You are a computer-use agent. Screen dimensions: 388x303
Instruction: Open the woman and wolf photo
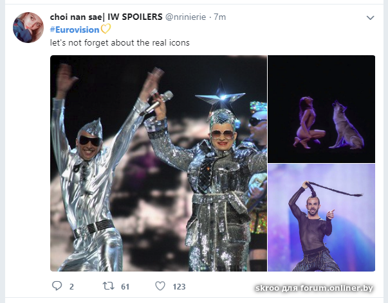point(321,108)
